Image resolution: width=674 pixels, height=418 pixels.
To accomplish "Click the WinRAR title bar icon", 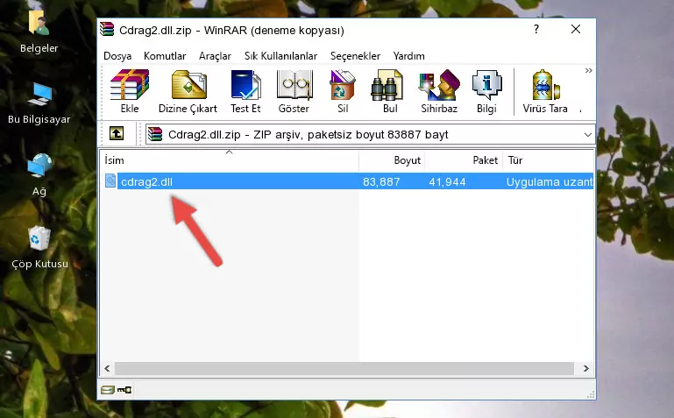I will [x=107, y=29].
